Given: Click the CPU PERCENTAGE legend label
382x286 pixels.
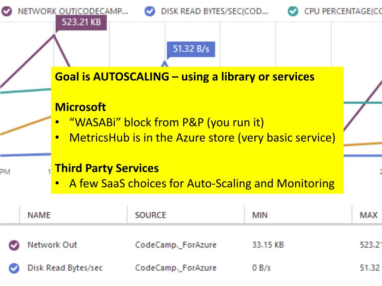Looking at the screenshot, I should point(342,11).
